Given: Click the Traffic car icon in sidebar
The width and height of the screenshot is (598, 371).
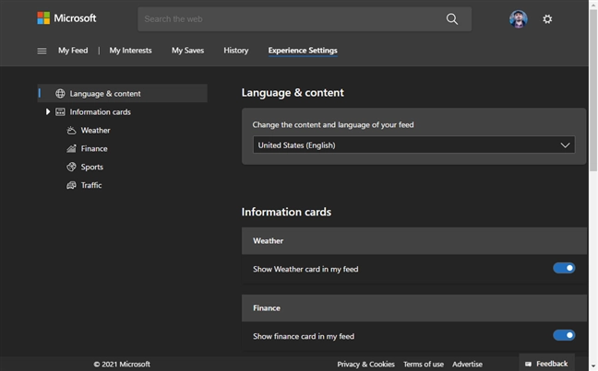Looking at the screenshot, I should pyautogui.click(x=71, y=185).
